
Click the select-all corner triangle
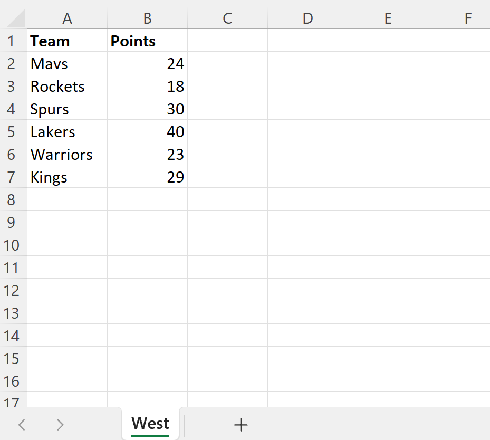coord(14,18)
